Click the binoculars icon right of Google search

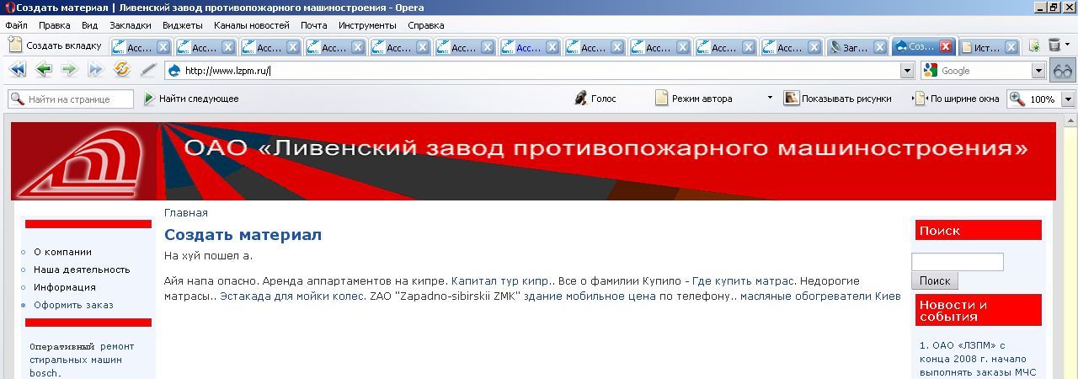point(1063,71)
